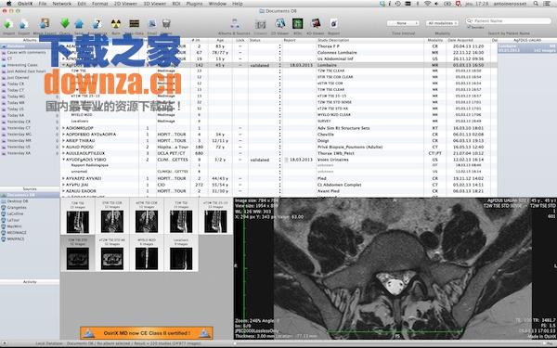
Task: Click the Delete trash icon
Action: (166, 24)
